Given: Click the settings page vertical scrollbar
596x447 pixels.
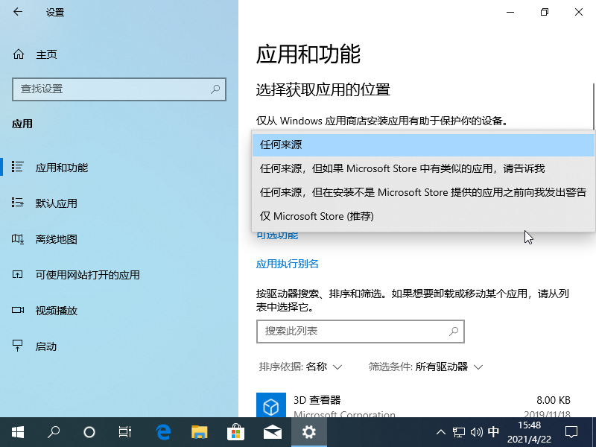Looking at the screenshot, I should pos(593,107).
